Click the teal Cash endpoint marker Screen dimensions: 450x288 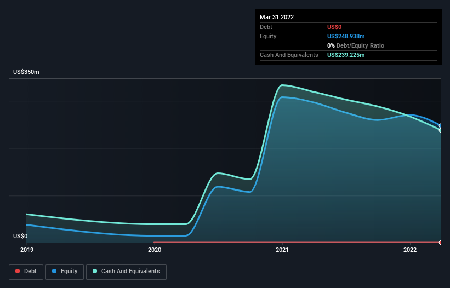click(441, 130)
